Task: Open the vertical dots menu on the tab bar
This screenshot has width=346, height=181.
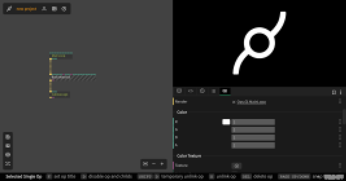Action: 341,92
